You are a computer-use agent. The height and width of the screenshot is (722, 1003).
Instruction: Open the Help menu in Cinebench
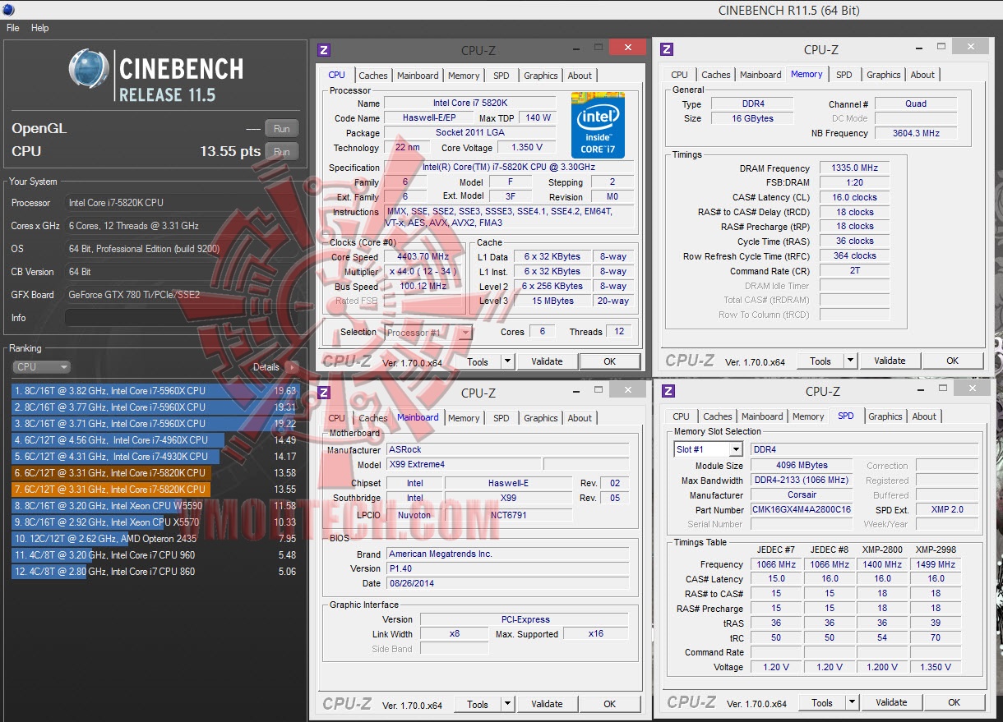tap(40, 28)
